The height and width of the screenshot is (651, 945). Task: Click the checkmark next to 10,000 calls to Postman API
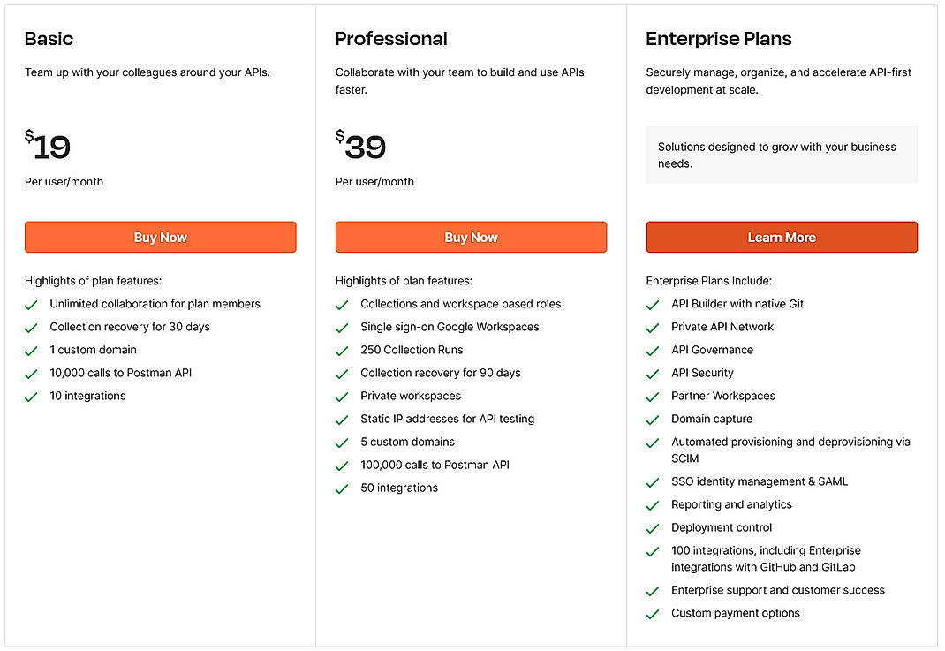tap(31, 373)
